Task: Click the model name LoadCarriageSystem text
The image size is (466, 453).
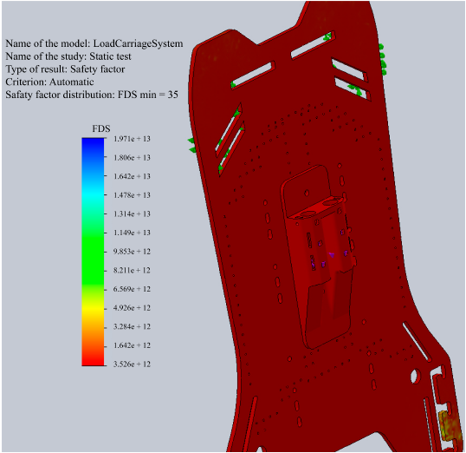Action: [139, 43]
